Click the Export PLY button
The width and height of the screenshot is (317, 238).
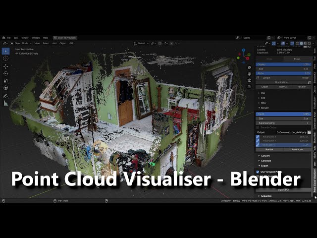(x=283, y=190)
